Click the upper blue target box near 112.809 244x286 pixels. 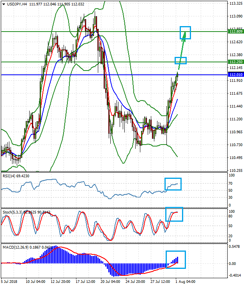point(185,33)
